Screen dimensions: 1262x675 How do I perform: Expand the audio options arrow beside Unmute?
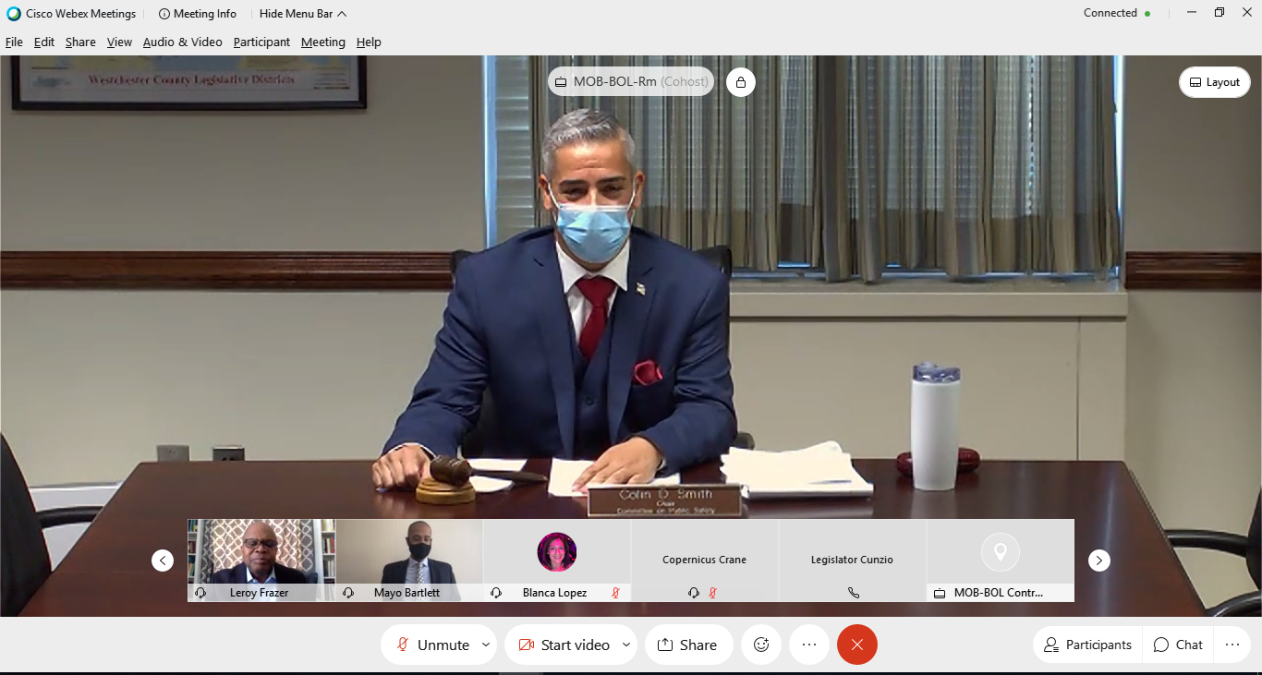point(486,645)
